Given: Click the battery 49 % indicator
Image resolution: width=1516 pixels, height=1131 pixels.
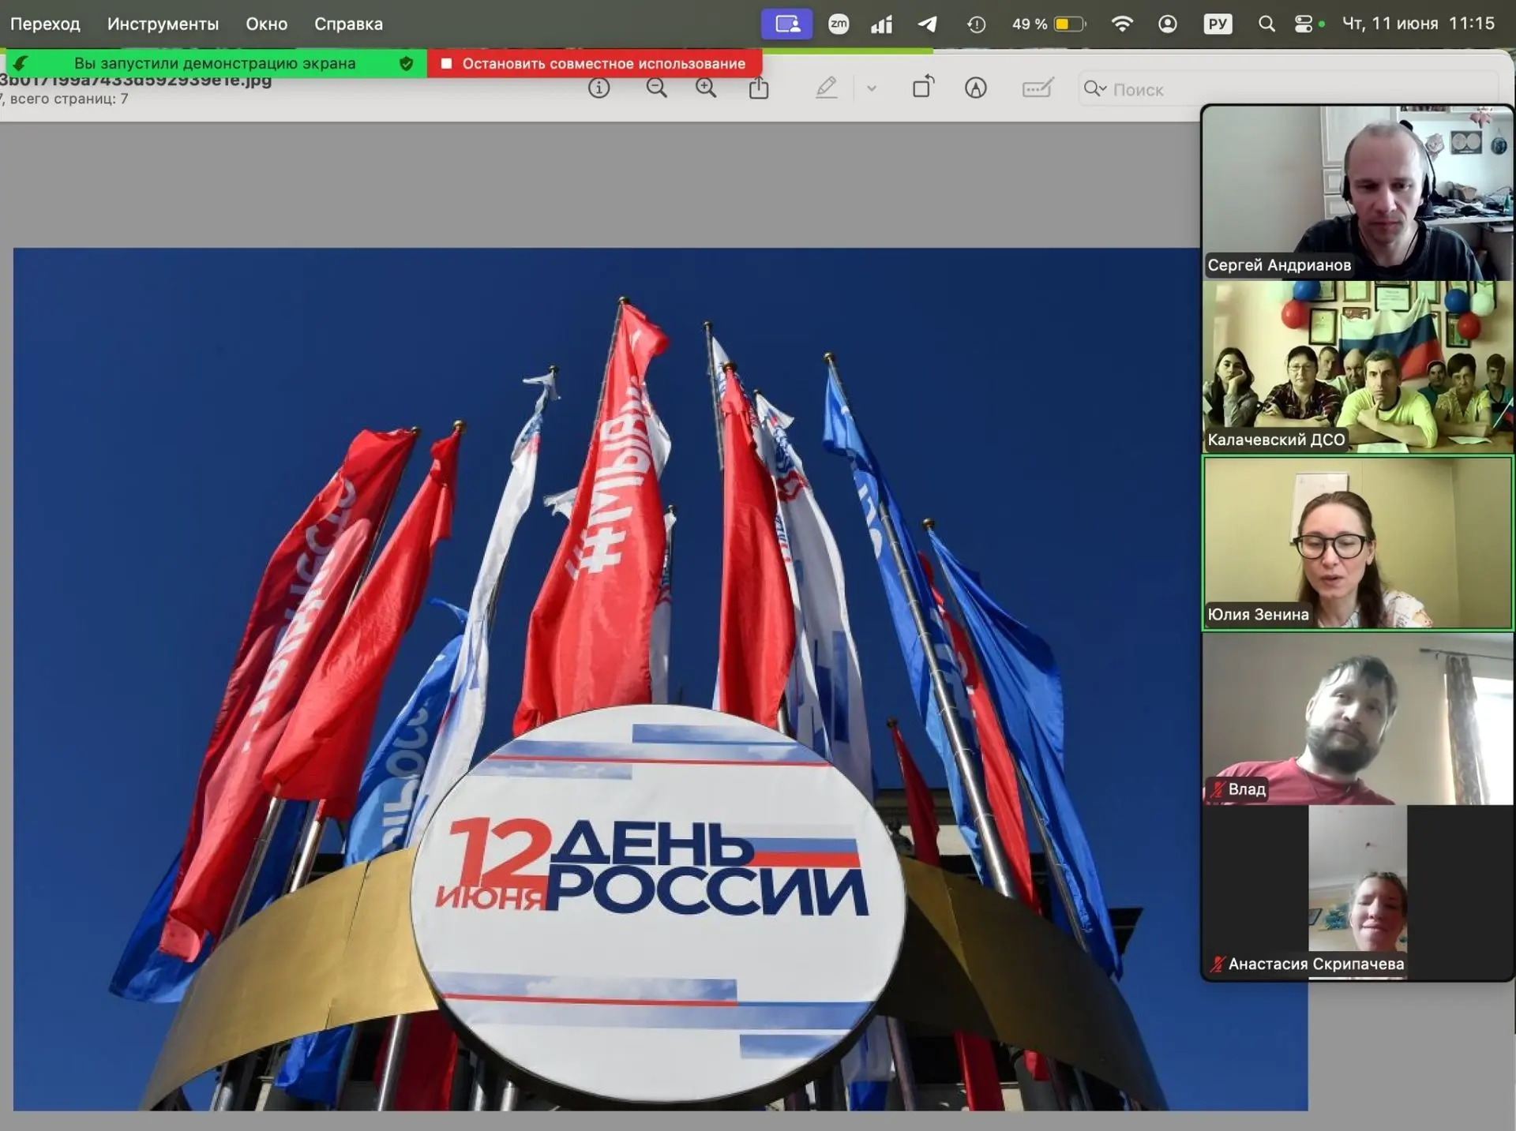Looking at the screenshot, I should click(x=1049, y=24).
